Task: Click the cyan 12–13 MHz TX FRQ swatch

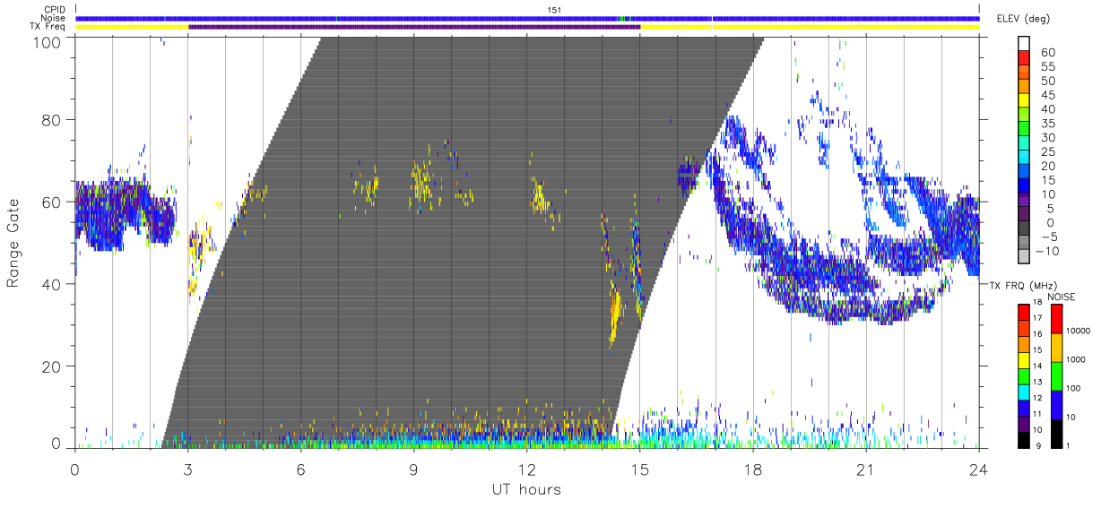Action: [x=1023, y=391]
